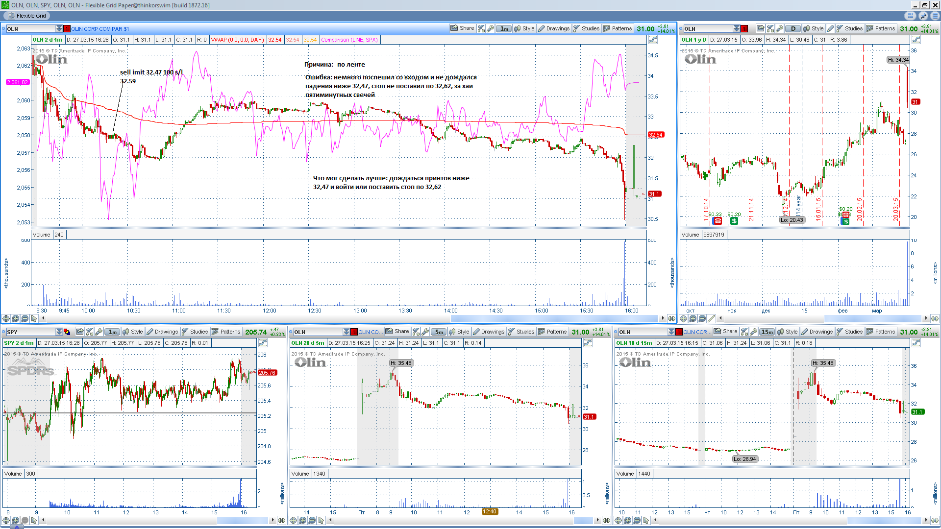The height and width of the screenshot is (529, 941).
Task: Open wrench settings in main OLN 1m chart
Action: pos(490,28)
